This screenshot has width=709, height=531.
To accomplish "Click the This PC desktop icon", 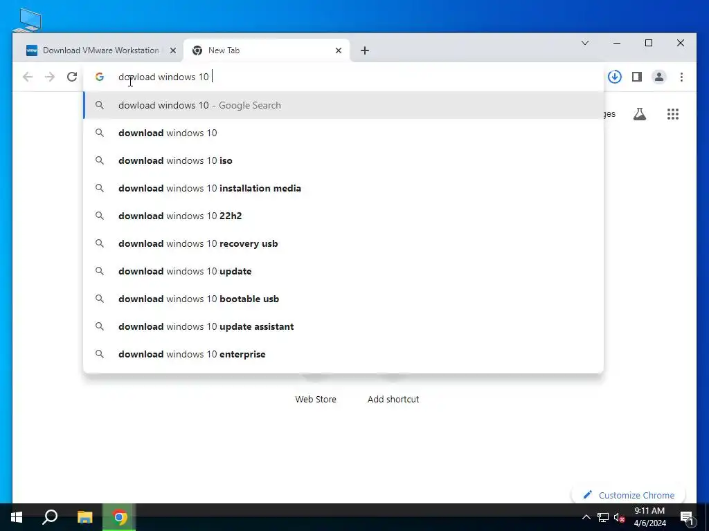I will click(27, 20).
